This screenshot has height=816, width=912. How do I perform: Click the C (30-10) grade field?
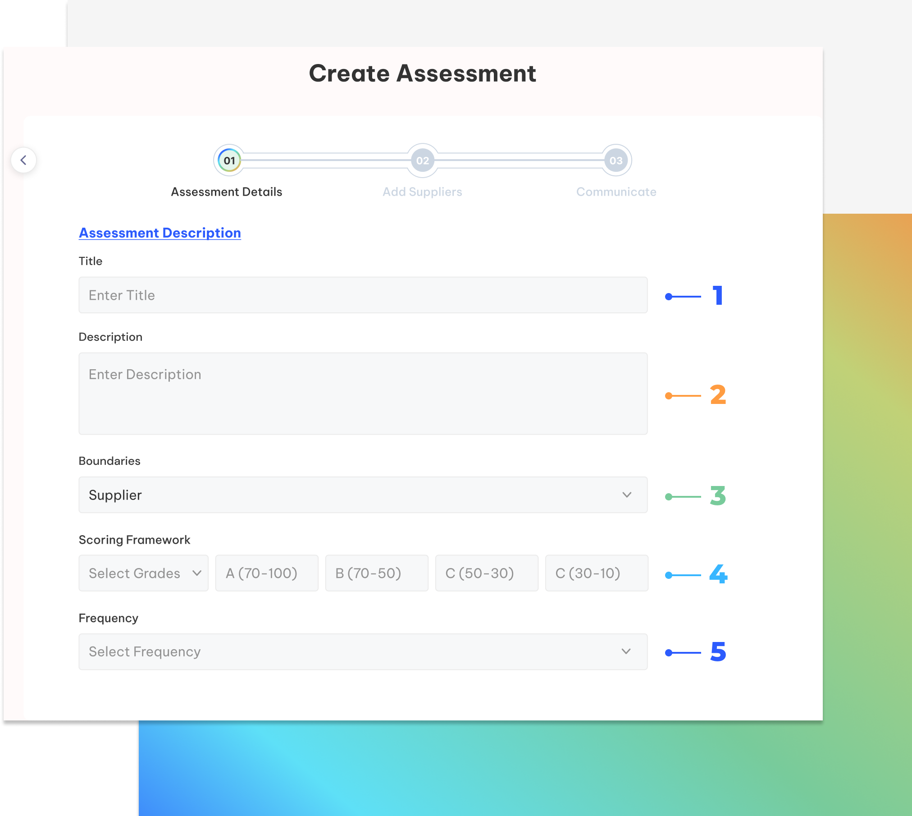tap(597, 573)
